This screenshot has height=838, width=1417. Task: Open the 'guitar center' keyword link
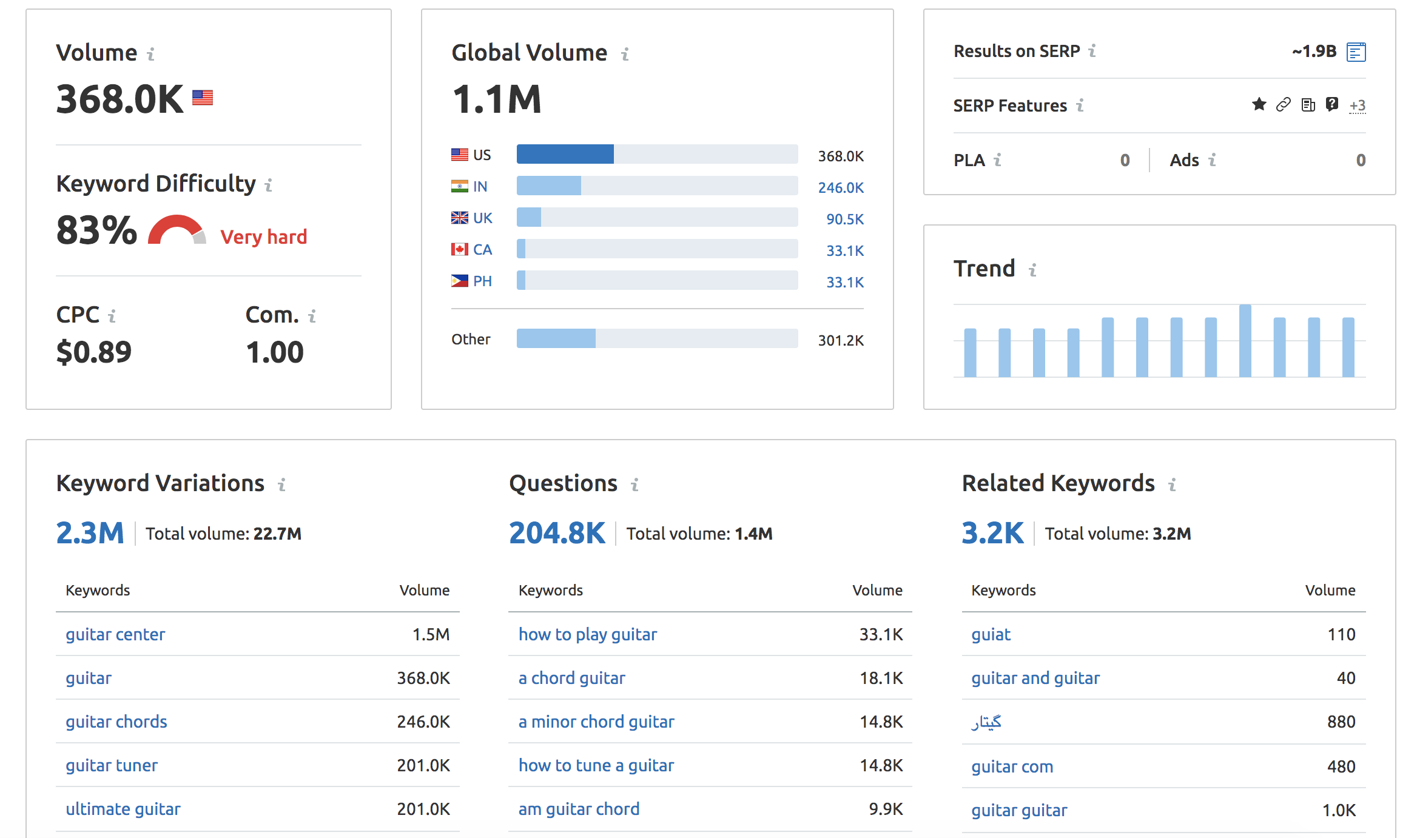(x=115, y=634)
